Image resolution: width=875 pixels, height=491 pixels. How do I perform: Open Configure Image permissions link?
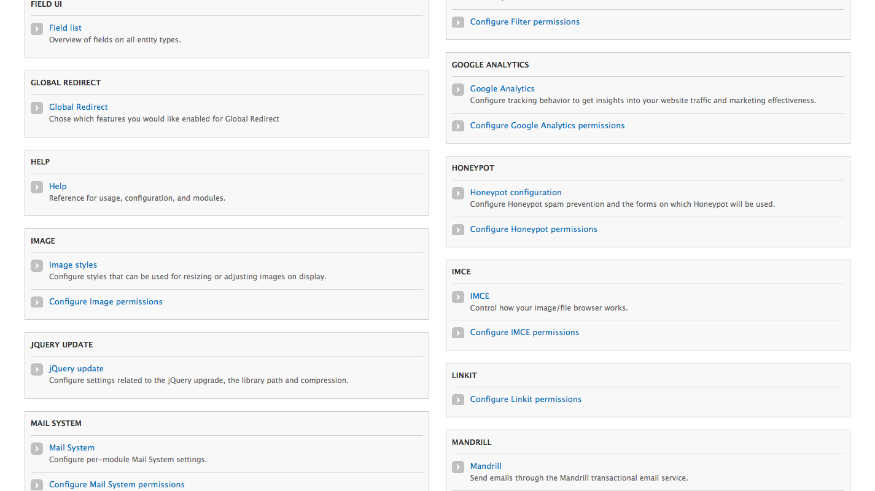pos(106,301)
